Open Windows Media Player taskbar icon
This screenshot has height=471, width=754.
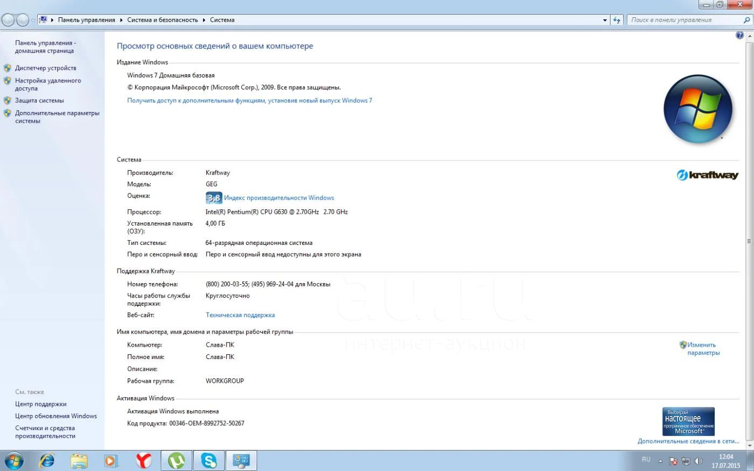pos(111,461)
